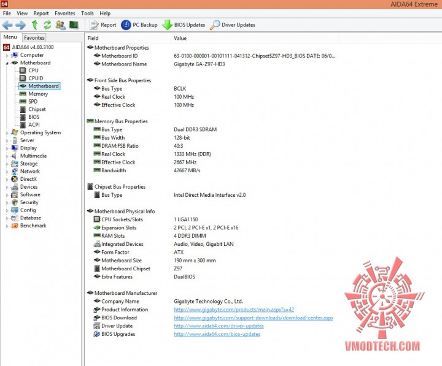Open the View menu
This screenshot has height=366, width=442.
22,13
